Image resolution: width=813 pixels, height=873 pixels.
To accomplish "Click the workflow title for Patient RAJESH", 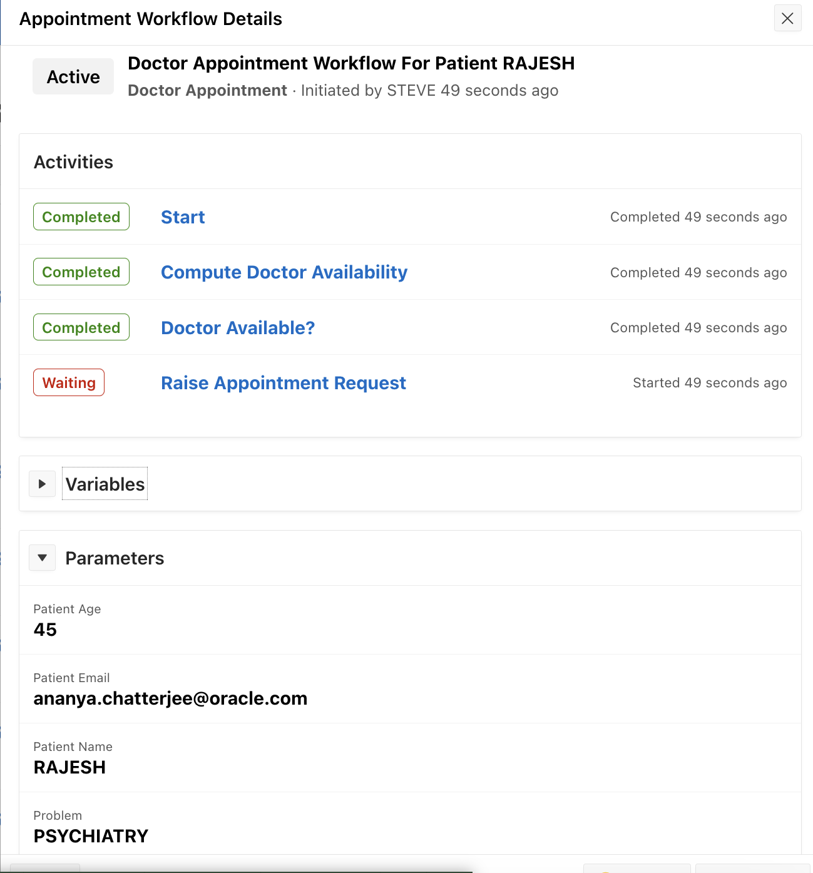I will (x=351, y=63).
